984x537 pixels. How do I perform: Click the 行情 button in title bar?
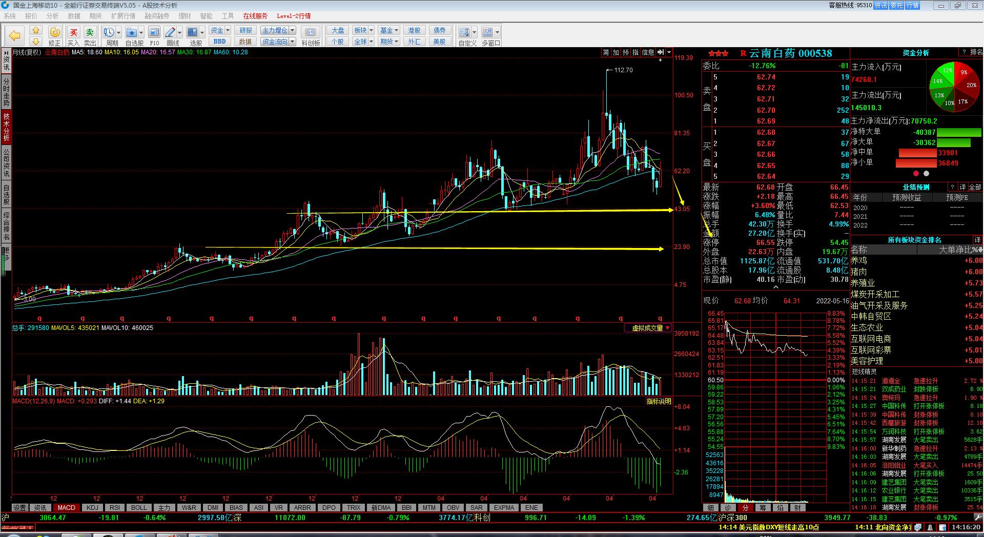(x=913, y=5)
